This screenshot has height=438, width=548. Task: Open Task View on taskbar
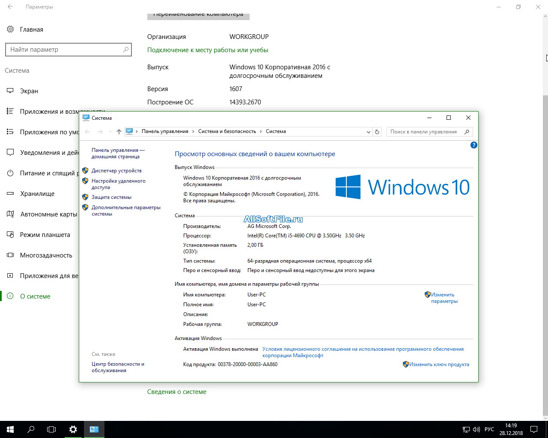tap(51, 429)
